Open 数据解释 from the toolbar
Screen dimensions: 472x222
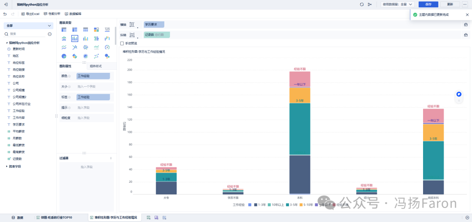click(73, 14)
